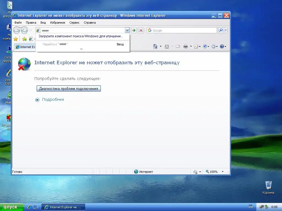Click Show Desktop Quick Launch icon
The image size is (282, 211).
coord(36,207)
